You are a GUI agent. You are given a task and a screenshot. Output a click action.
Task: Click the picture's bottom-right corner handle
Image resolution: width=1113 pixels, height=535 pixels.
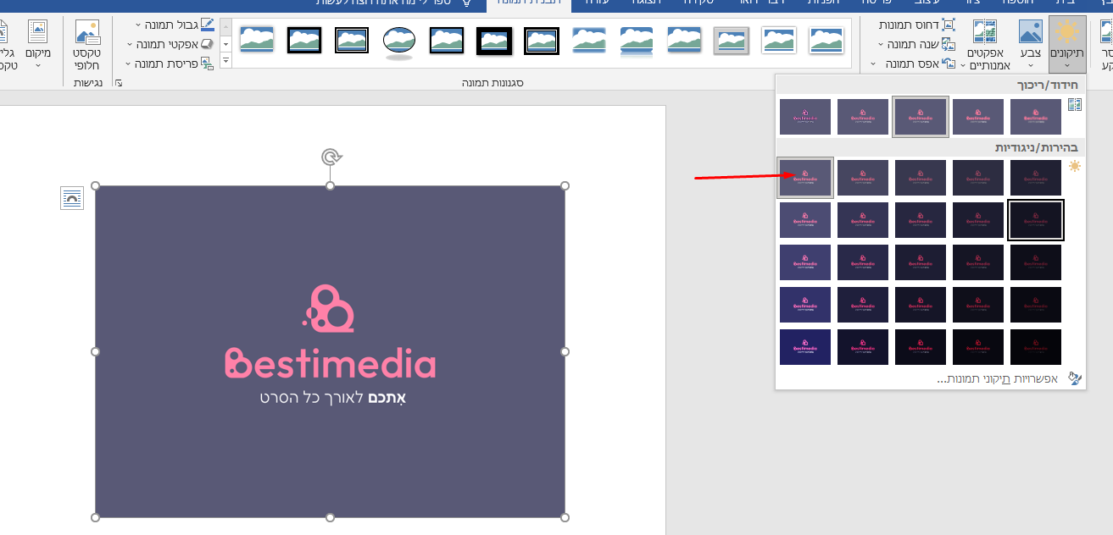(565, 517)
